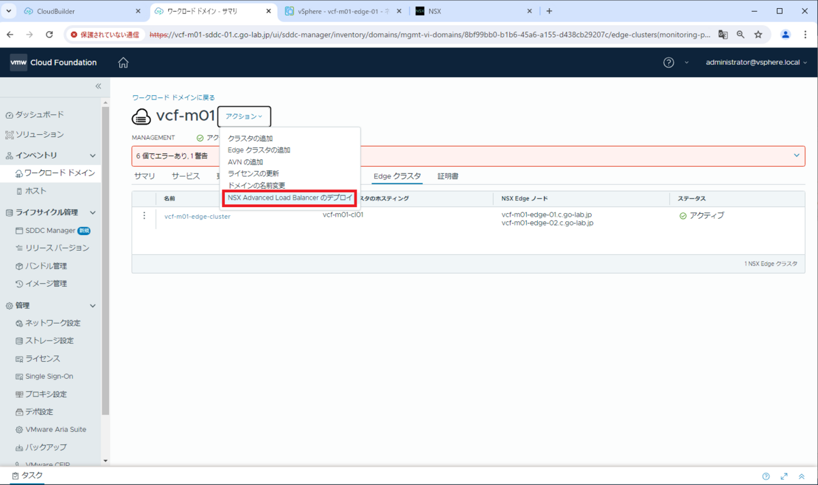Select ワークロード ドメイン in the sidebar
Viewport: 818px width, 485px height.
click(x=55, y=173)
